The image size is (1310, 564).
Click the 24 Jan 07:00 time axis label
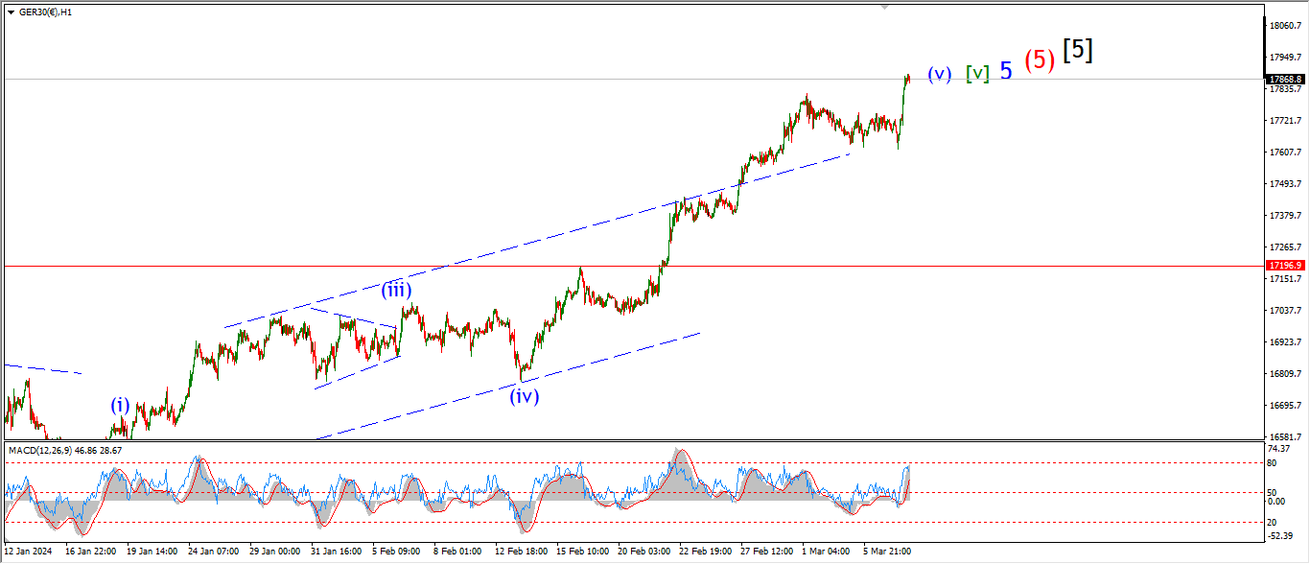(213, 552)
